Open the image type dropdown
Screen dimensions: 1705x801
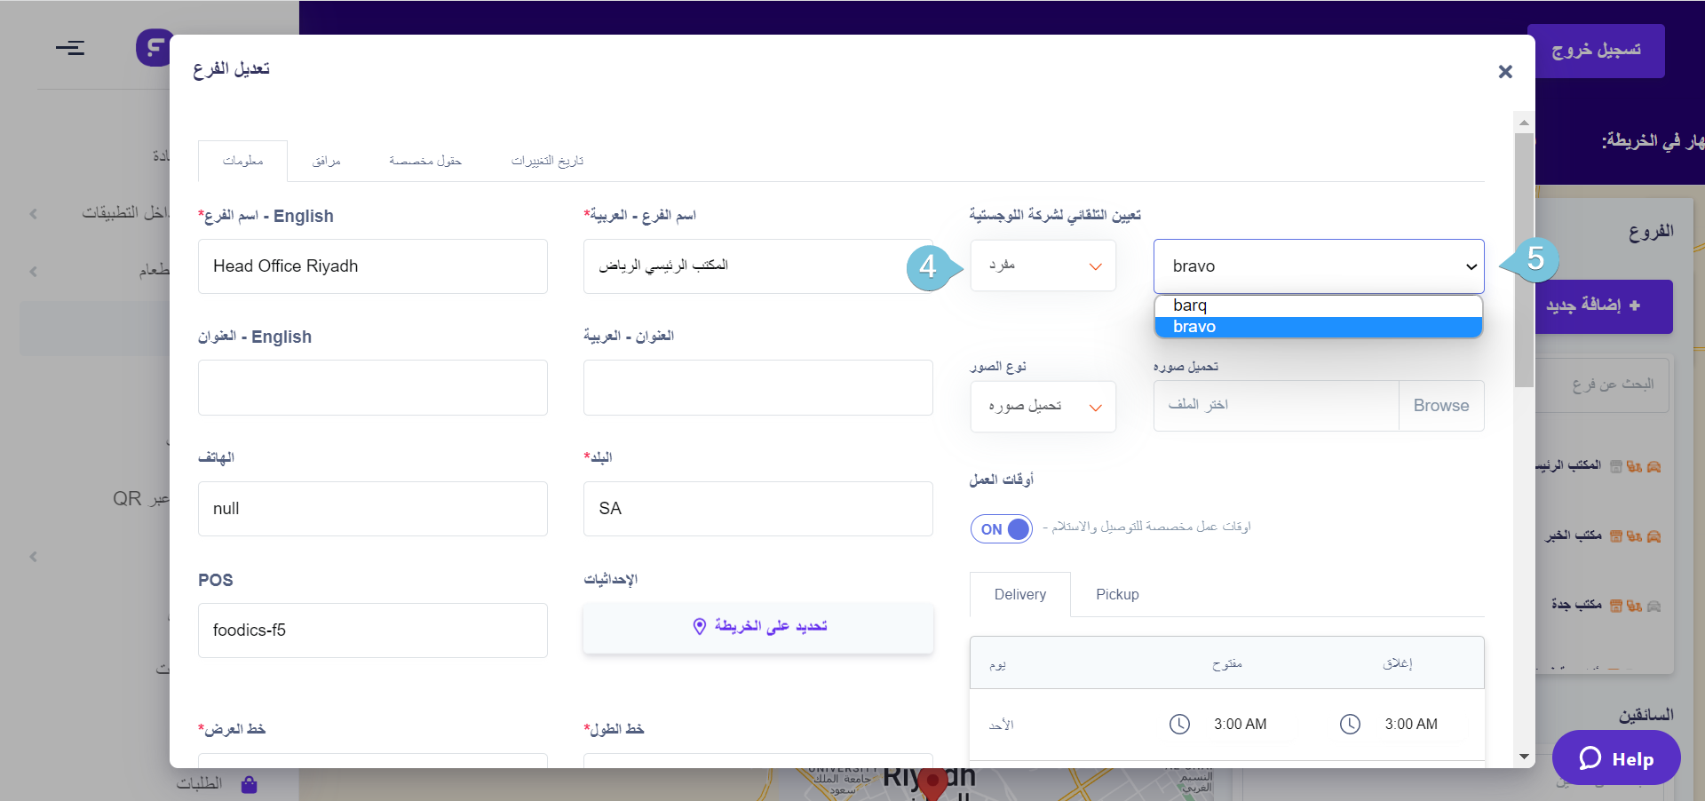1043,407
